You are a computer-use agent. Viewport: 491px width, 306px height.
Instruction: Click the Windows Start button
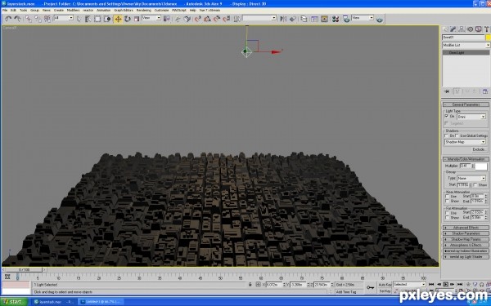click(x=14, y=302)
